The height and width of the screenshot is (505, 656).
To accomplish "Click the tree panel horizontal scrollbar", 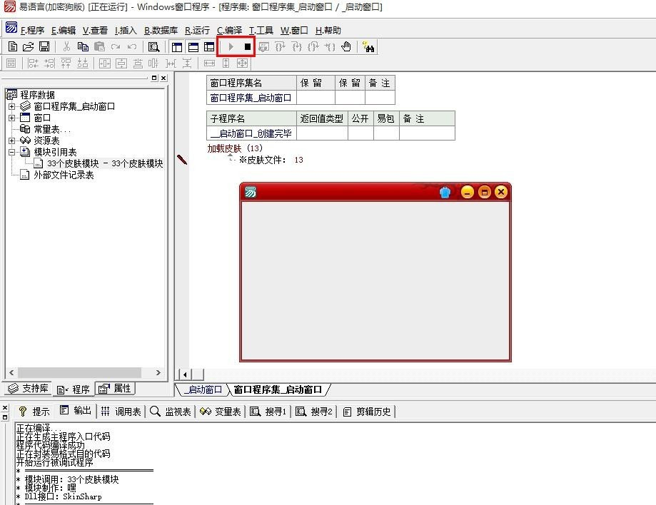I will (x=79, y=372).
